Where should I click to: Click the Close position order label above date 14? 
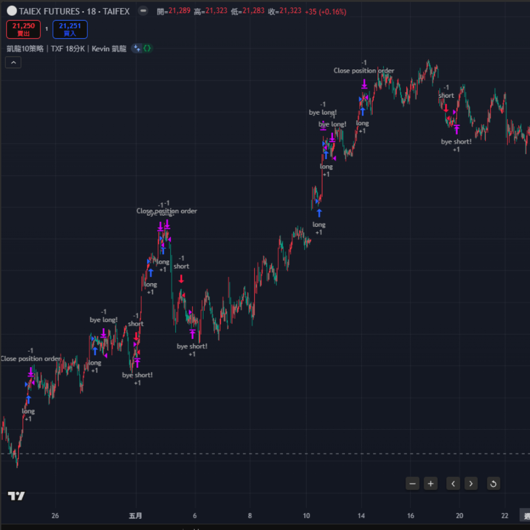[x=364, y=71]
